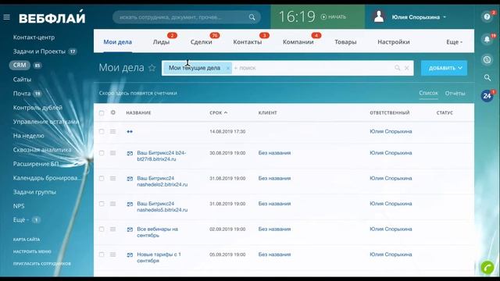Open the table settings gear icon
Screen dimensions: 500x281
pyautogui.click(x=112, y=112)
